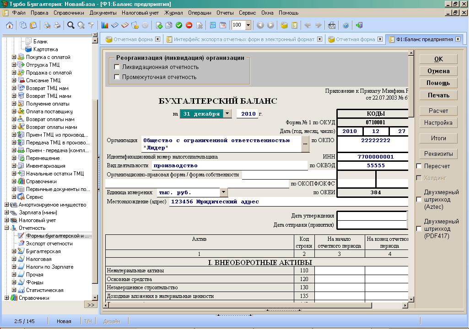The width and height of the screenshot is (470, 329).
Task: Click the Copy icon in the toolbar
Action: [x=23, y=25]
